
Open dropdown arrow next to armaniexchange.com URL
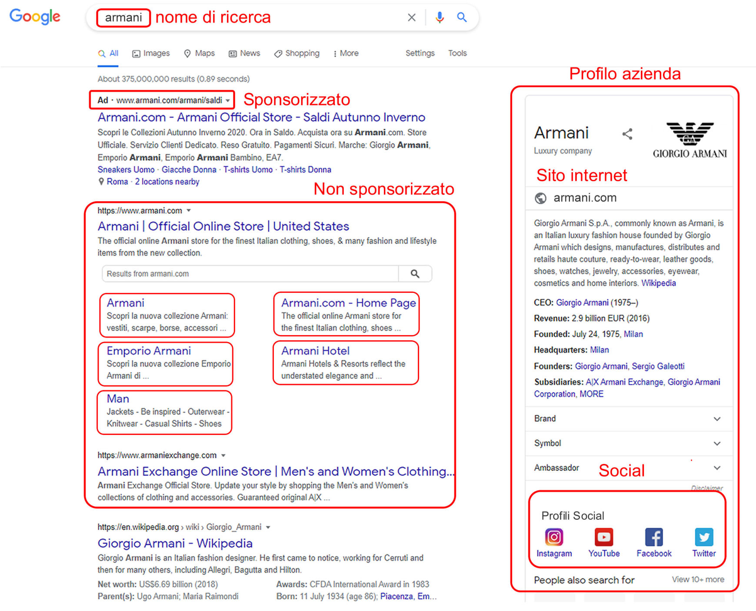[223, 455]
